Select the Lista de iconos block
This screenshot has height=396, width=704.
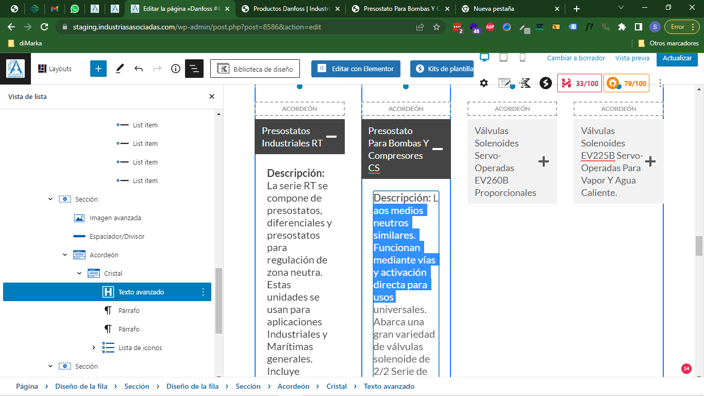pyautogui.click(x=140, y=348)
